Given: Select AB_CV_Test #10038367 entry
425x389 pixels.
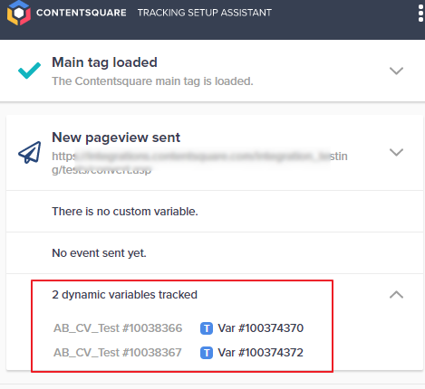Looking at the screenshot, I should [x=118, y=353].
